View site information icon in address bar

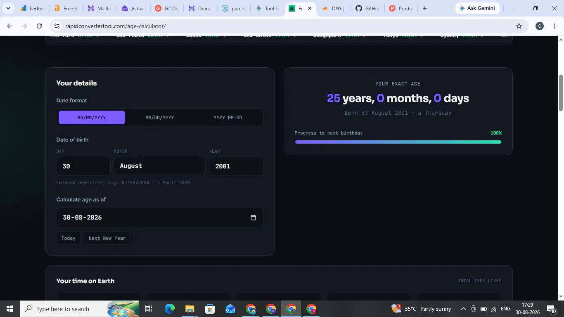57,26
